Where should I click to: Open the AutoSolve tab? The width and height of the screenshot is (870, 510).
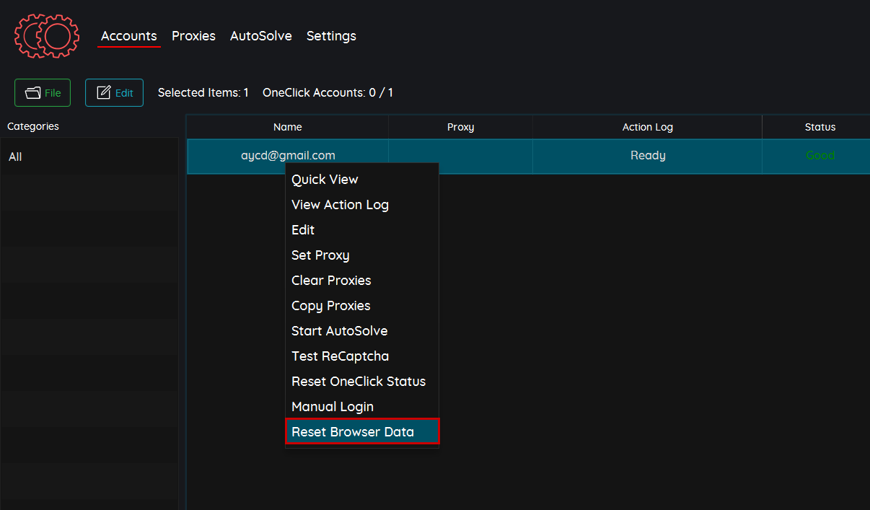pos(260,36)
